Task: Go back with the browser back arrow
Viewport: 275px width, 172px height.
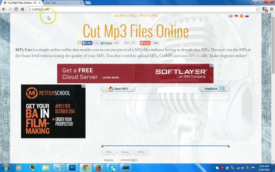Action: [x=4, y=9]
